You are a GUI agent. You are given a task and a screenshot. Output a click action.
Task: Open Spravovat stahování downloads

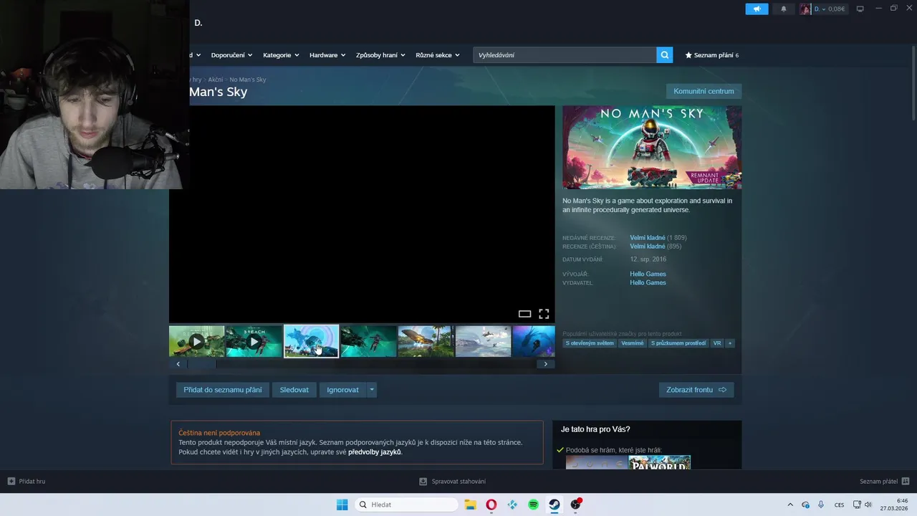453,482
